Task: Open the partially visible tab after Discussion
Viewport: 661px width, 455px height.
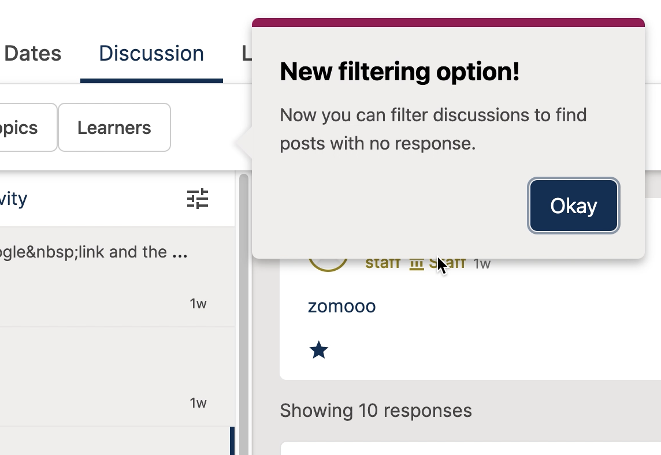Action: pyautogui.click(x=247, y=54)
